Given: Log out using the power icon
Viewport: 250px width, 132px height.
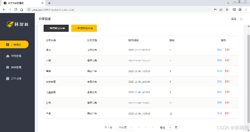Looking at the screenshot, I should pos(241,19).
